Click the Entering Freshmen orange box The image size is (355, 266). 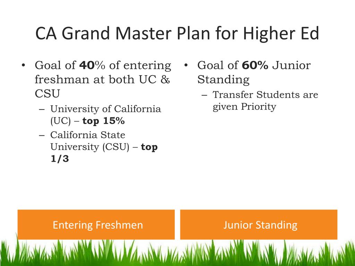click(x=96, y=224)
